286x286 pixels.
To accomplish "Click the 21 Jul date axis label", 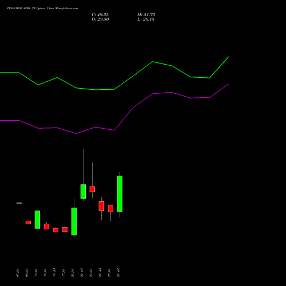I will [x=73, y=273].
